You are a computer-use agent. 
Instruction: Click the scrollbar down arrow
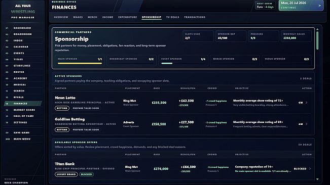[317, 179]
